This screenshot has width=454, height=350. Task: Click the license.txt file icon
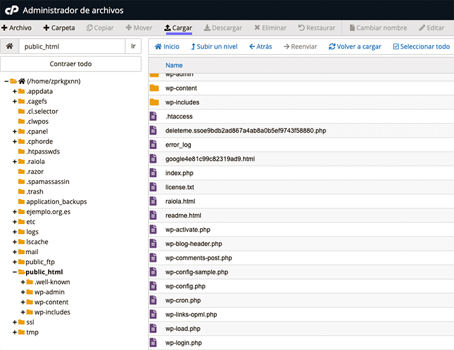[153, 187]
